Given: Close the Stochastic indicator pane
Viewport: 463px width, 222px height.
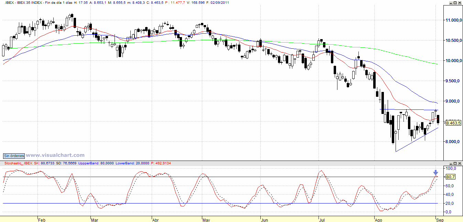Looking at the screenshot, I should 460,163.
